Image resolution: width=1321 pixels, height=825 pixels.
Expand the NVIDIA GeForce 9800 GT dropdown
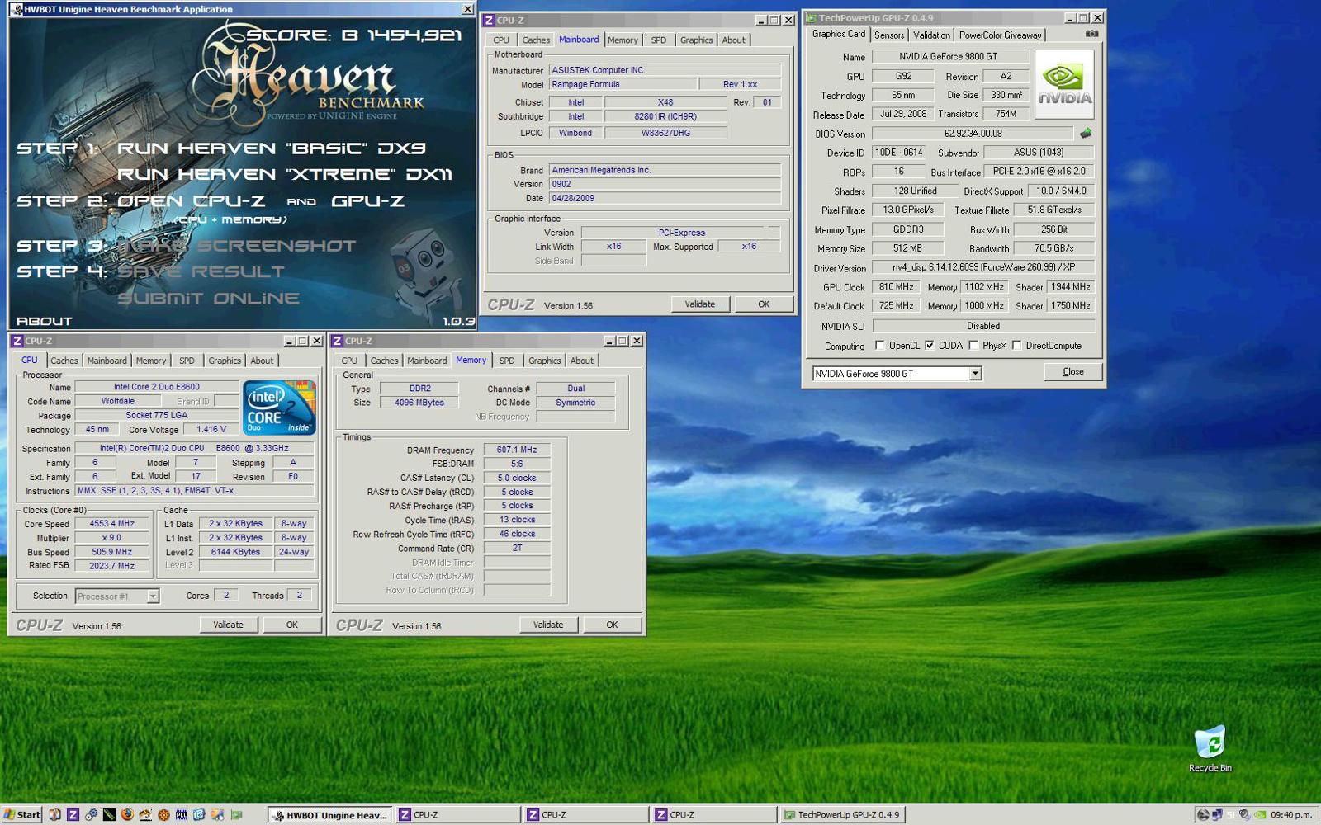click(x=975, y=374)
